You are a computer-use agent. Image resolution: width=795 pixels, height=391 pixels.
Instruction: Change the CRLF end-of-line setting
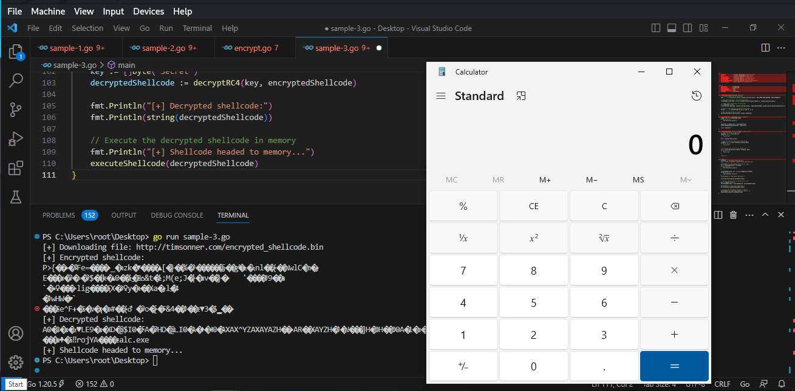coord(723,384)
